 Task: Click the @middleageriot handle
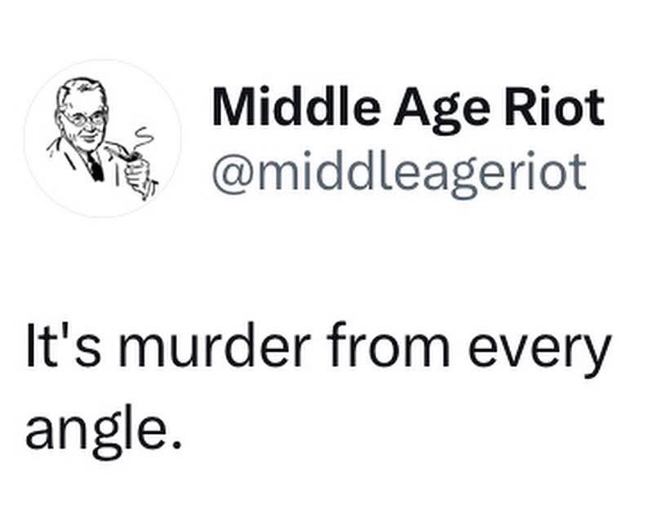click(x=398, y=170)
